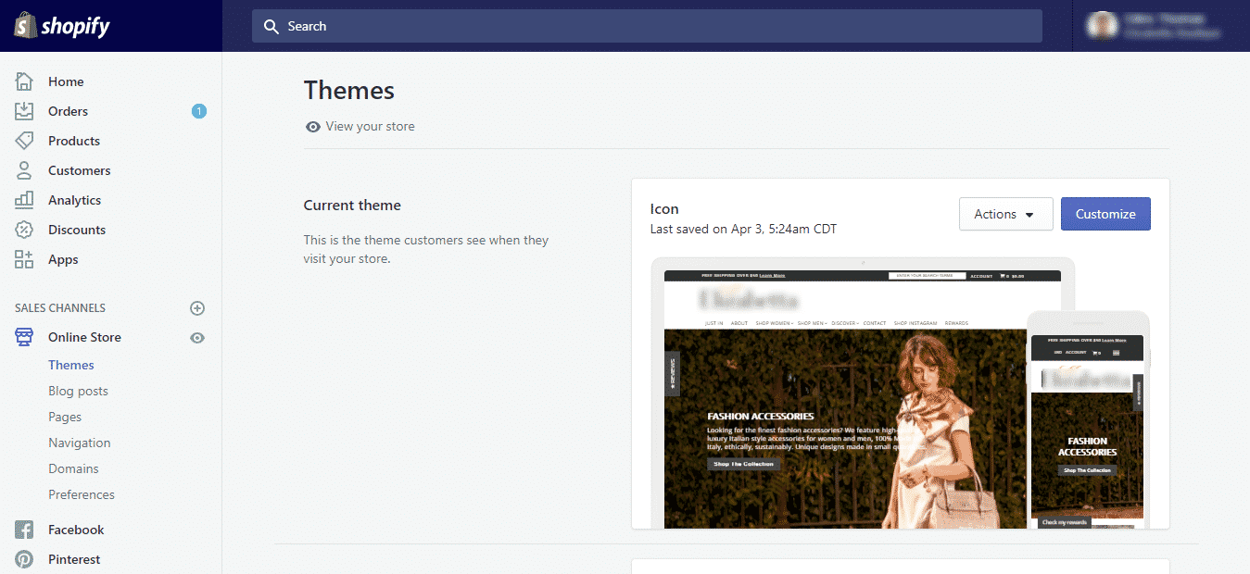Click into the Search field
Image resolution: width=1250 pixels, height=574 pixels.
pos(647,26)
